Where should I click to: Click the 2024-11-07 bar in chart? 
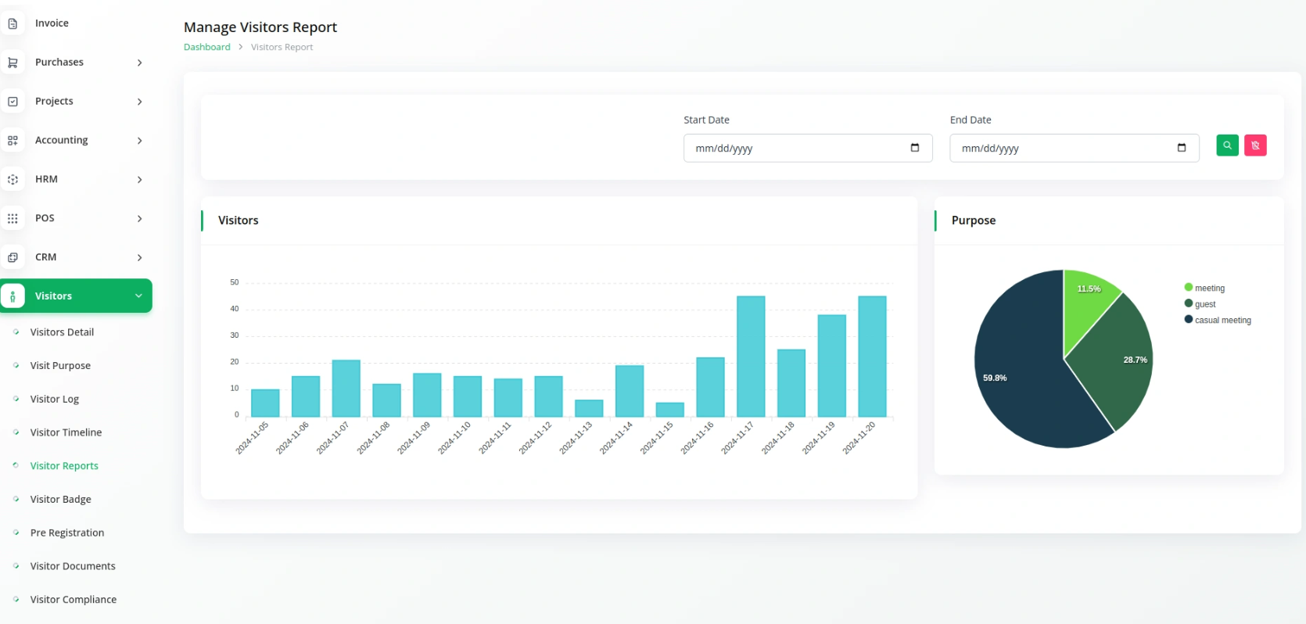click(346, 389)
